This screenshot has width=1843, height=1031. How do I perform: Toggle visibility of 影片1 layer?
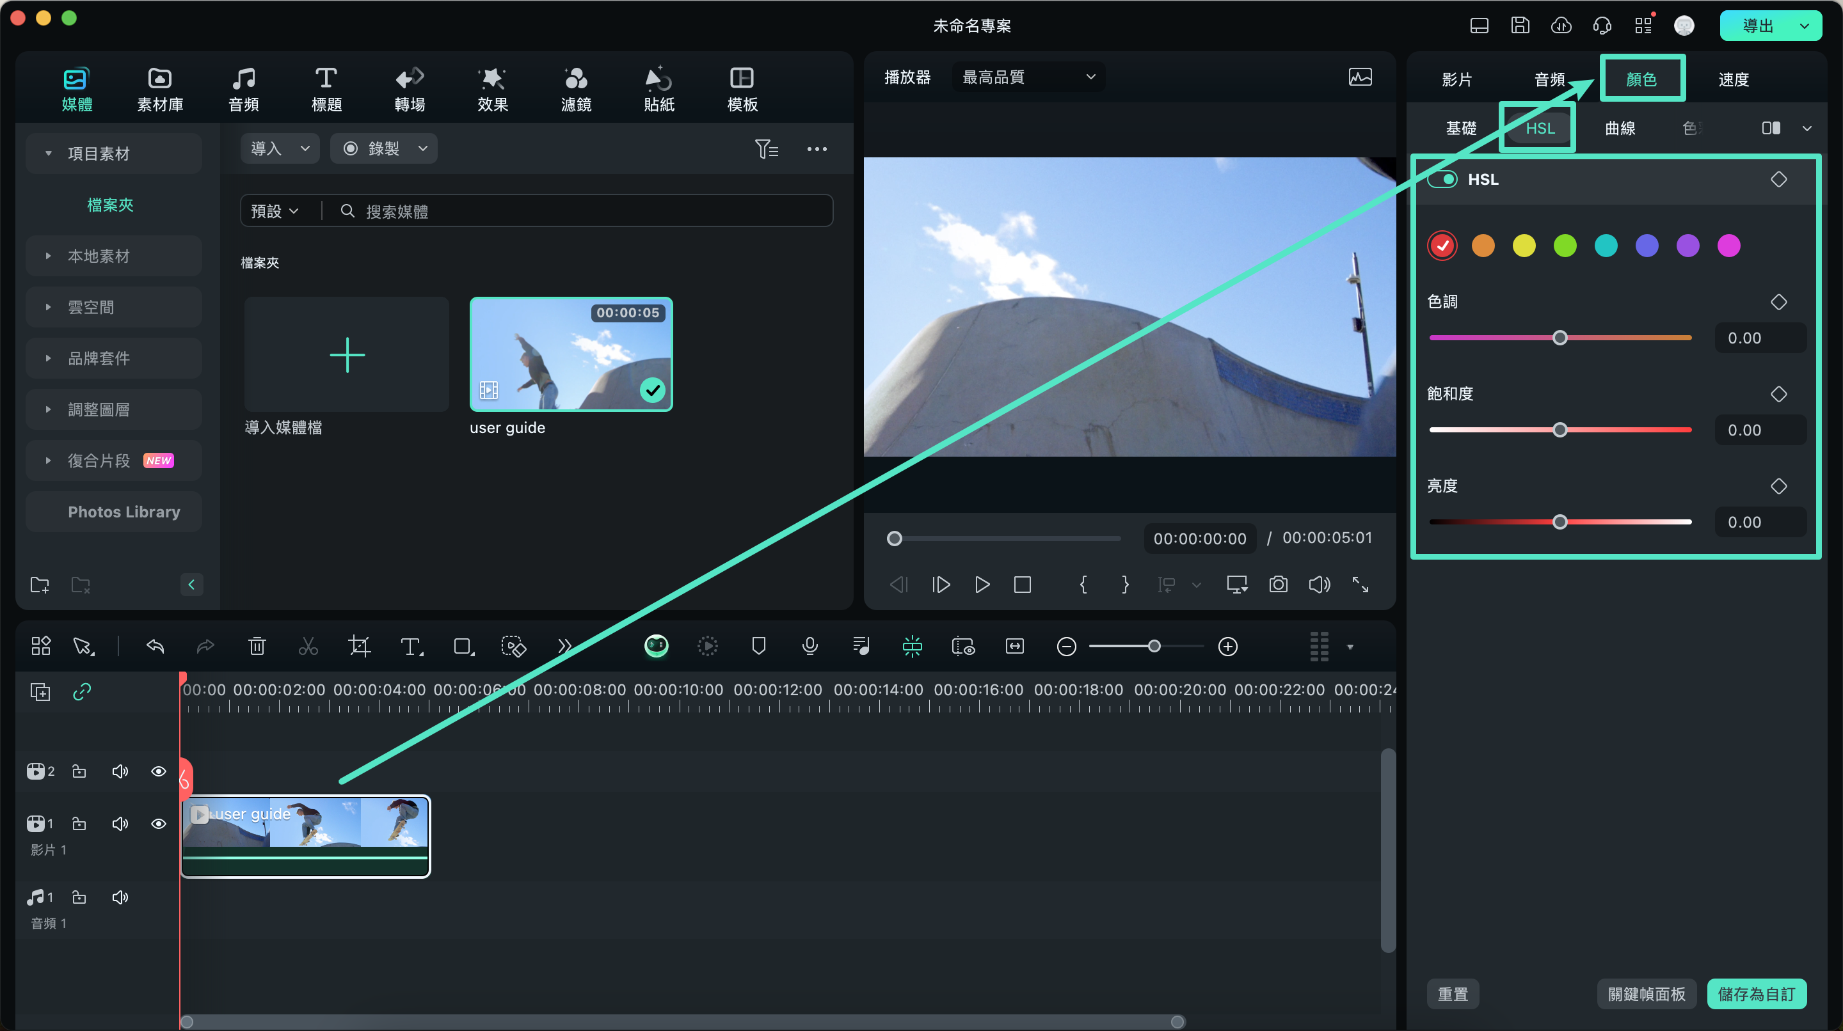[158, 822]
